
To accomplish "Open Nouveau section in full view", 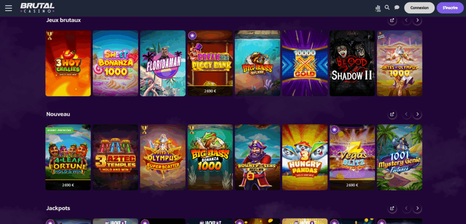I will [392, 114].
